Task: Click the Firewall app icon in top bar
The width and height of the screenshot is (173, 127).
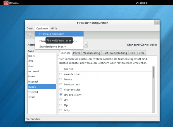Action: (6, 2)
